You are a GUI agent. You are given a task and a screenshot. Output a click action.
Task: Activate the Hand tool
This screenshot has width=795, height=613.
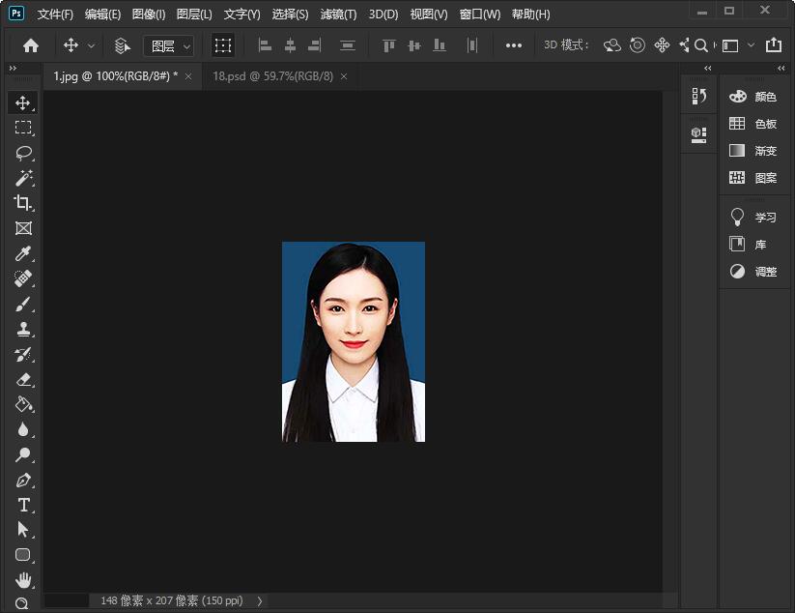point(23,580)
